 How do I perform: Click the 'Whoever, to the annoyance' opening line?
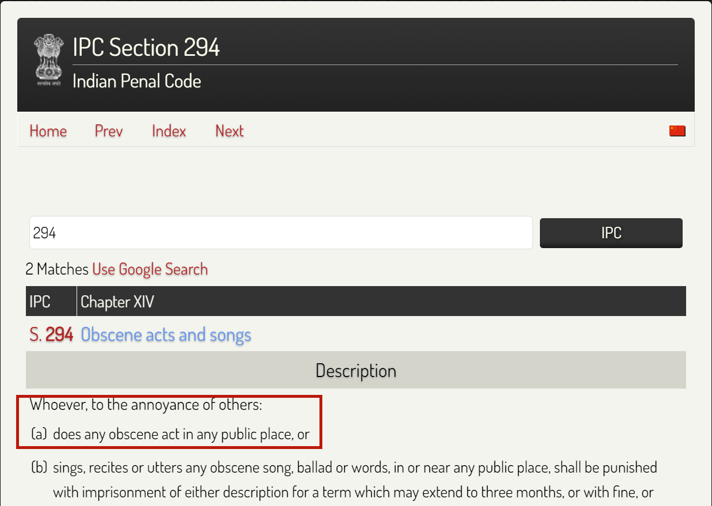[x=146, y=405]
